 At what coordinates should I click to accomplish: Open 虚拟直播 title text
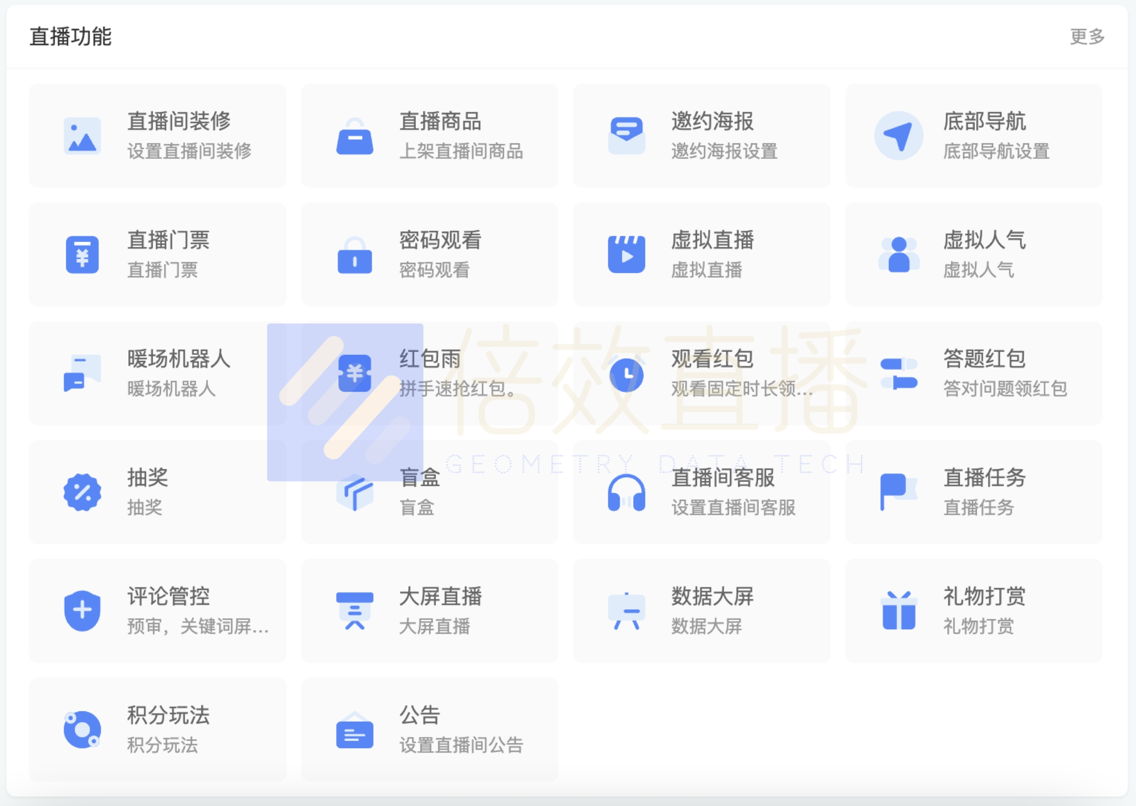click(x=712, y=240)
